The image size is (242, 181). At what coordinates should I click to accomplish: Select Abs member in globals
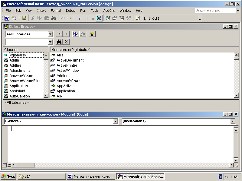click(x=60, y=55)
